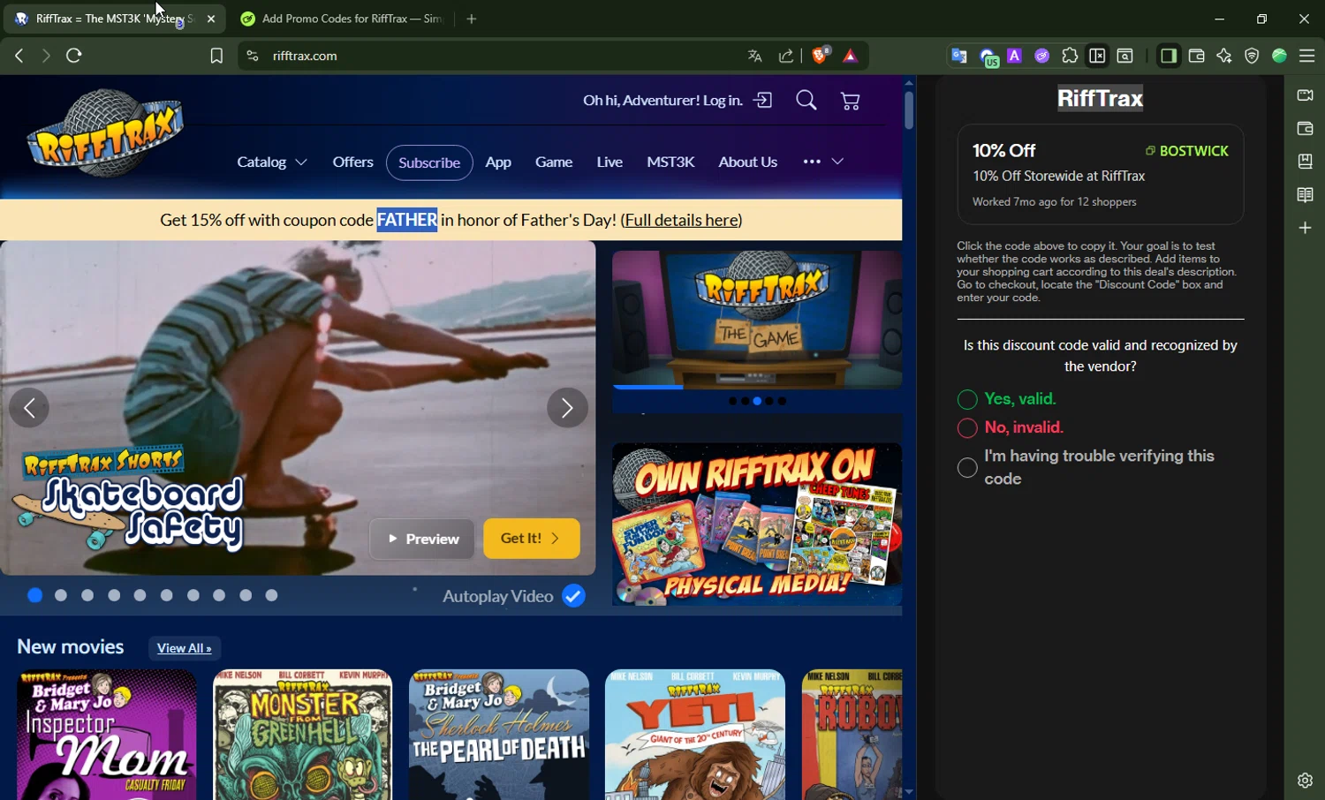Viewport: 1325px width, 800px height.
Task: Add a new sidebar item with plus
Action: 1305,228
